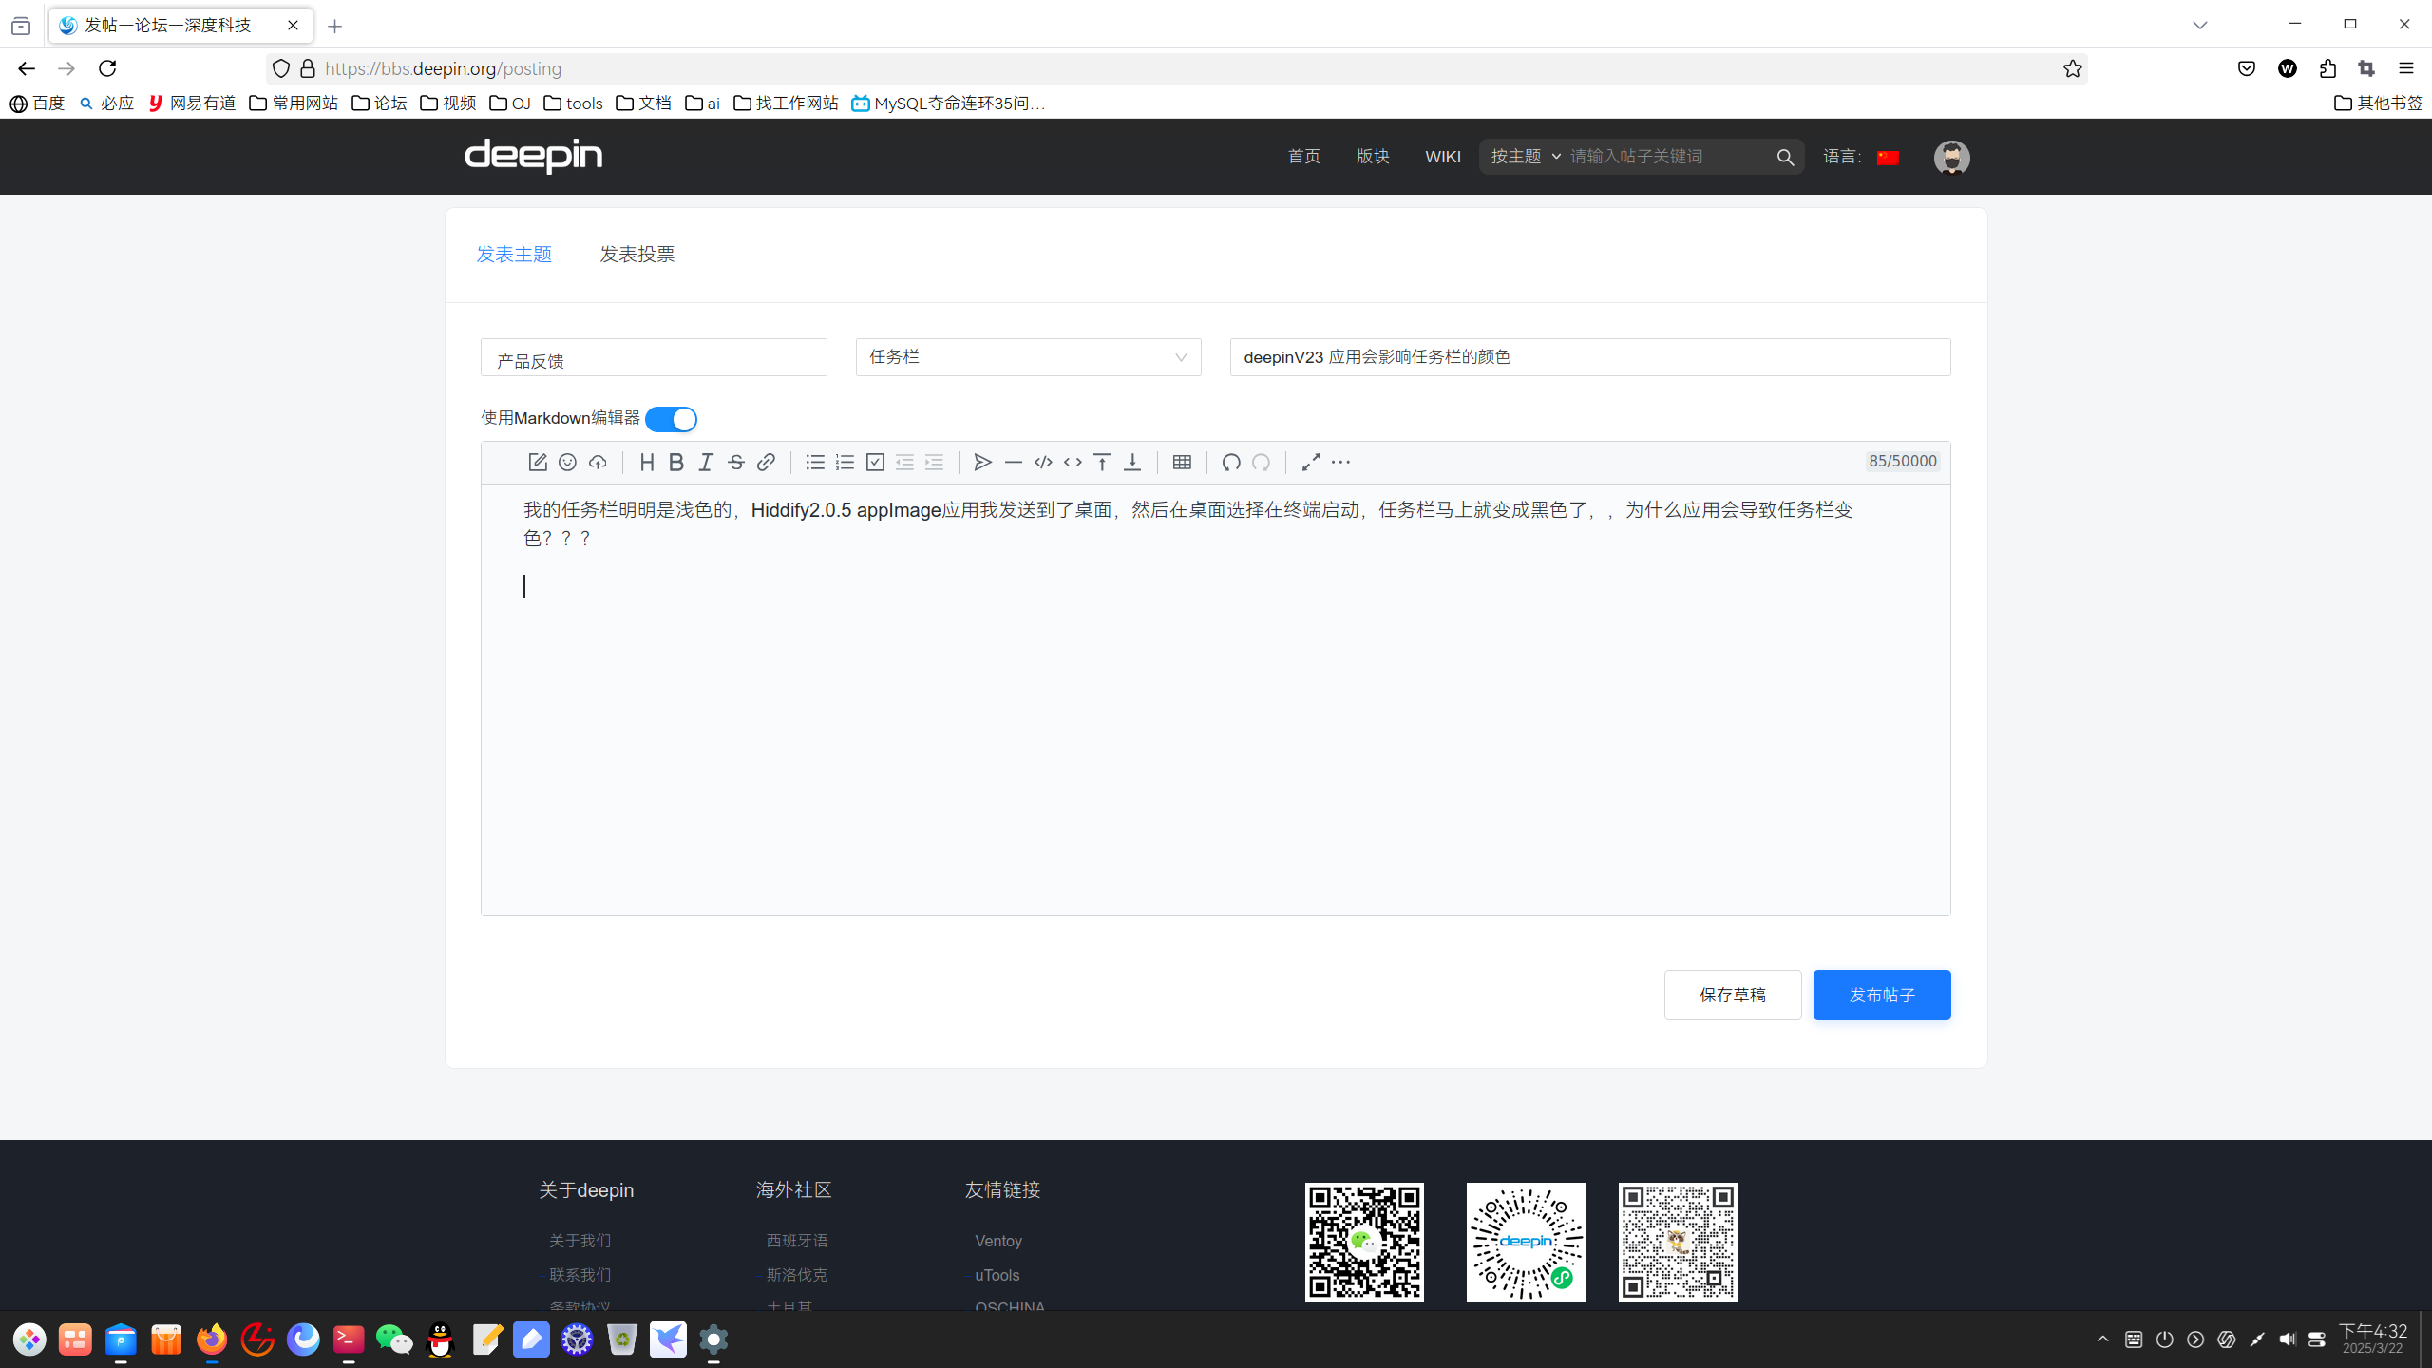The width and height of the screenshot is (2432, 1368).
Task: Go to 首页 in the site navigation
Action: pos(1304,156)
